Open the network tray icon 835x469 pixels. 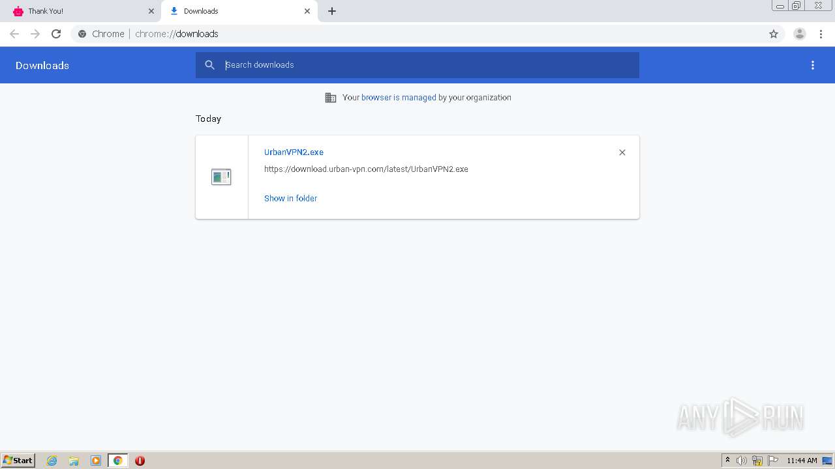[757, 461]
